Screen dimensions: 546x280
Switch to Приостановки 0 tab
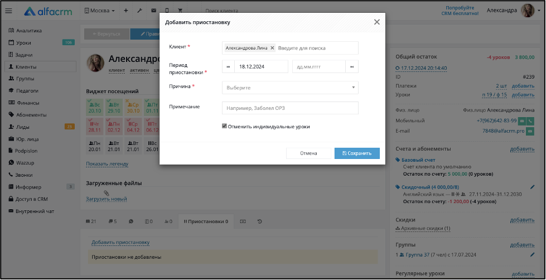pyautogui.click(x=206, y=221)
